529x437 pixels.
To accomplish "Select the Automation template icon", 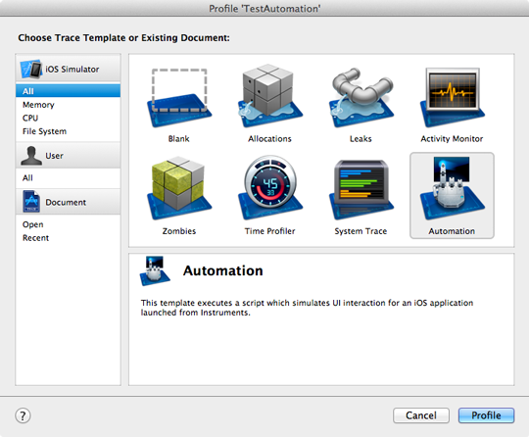I will [x=452, y=188].
